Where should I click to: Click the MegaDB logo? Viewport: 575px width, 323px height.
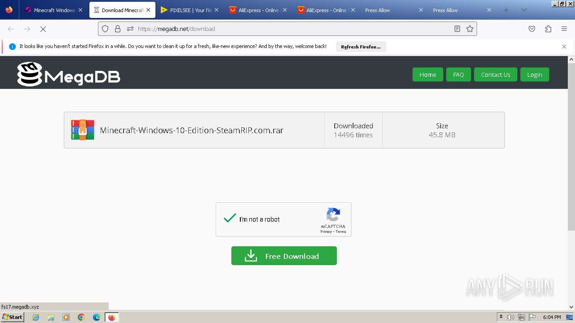pyautogui.click(x=69, y=74)
